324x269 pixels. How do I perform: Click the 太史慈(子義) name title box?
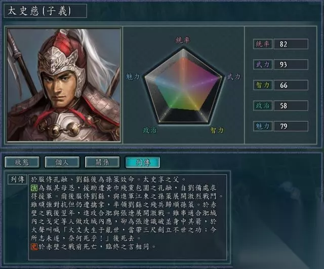pos(46,11)
